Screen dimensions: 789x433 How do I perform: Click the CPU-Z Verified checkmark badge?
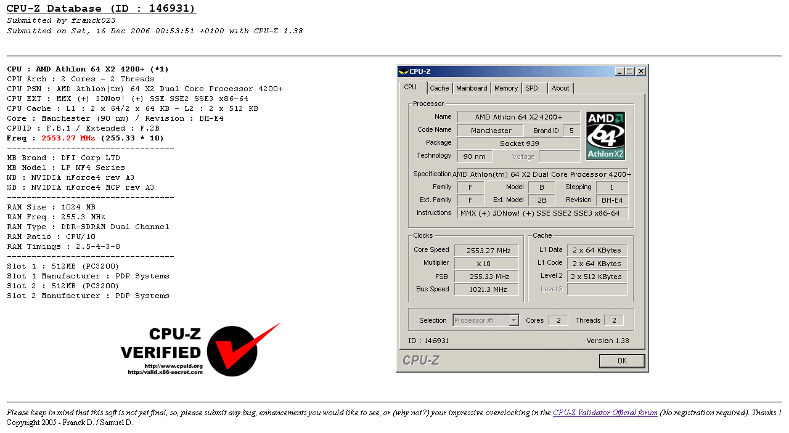click(x=200, y=349)
